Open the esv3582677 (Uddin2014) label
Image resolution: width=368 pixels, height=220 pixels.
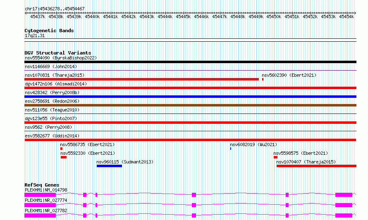[52, 136]
